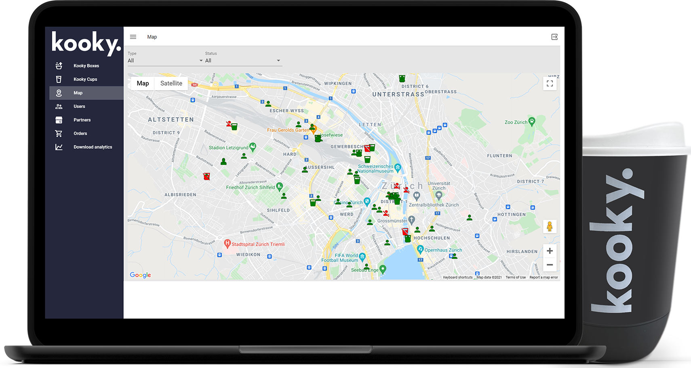
Task: Click Schweizerisches Nationalmuseum marker
Action: click(398, 167)
